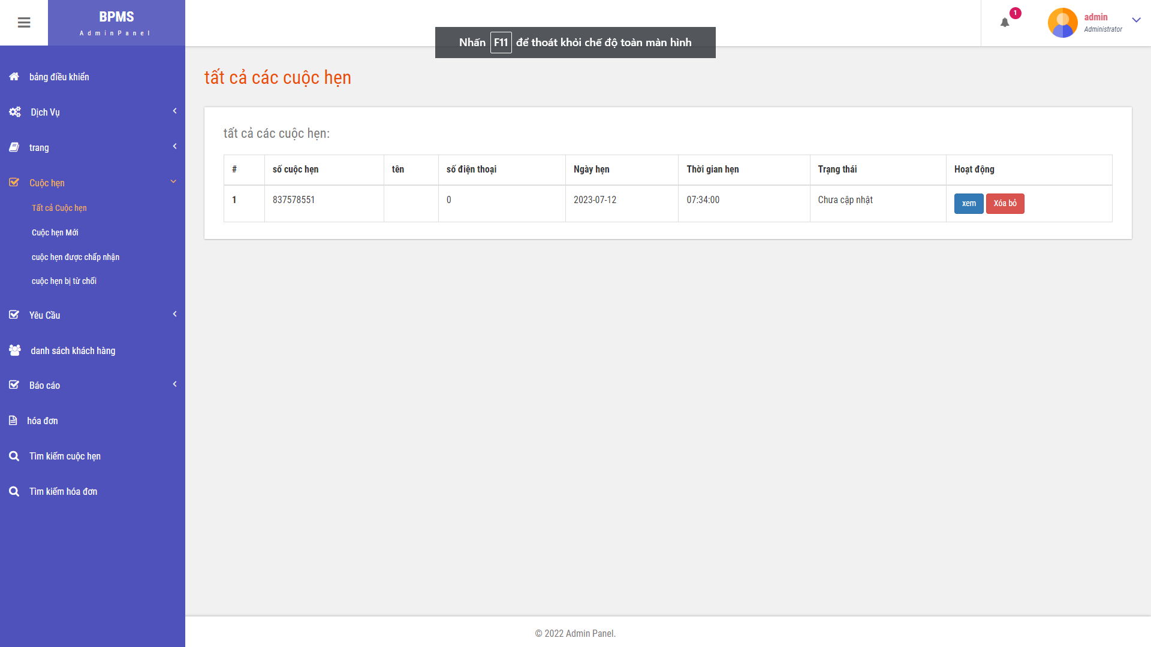Screen dimensions: 1151x647
Task: Select cuộc hẹn được chấp nhận item
Action: 76,257
